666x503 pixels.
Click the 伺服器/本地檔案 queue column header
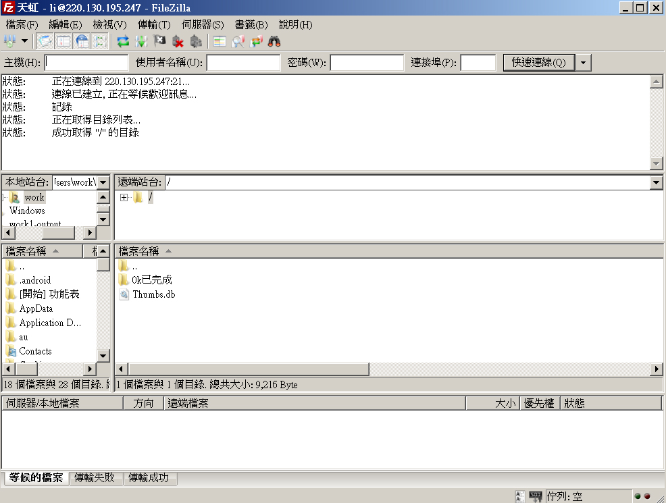(x=62, y=403)
